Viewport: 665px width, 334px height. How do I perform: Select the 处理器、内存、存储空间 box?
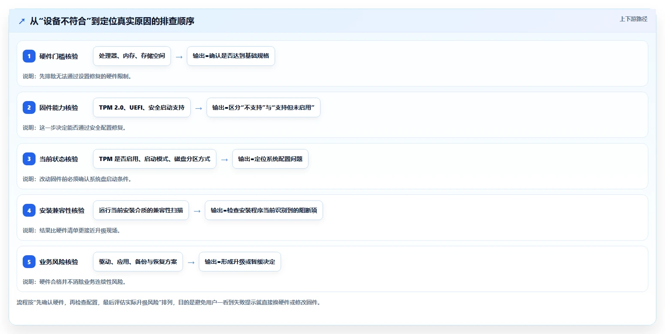[132, 56]
